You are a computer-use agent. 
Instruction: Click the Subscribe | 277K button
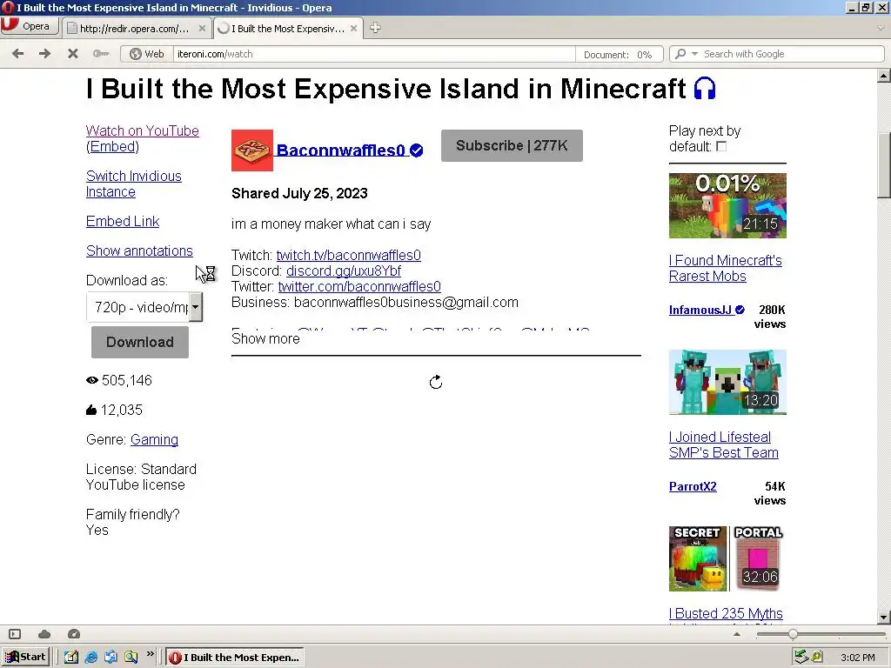pos(512,145)
